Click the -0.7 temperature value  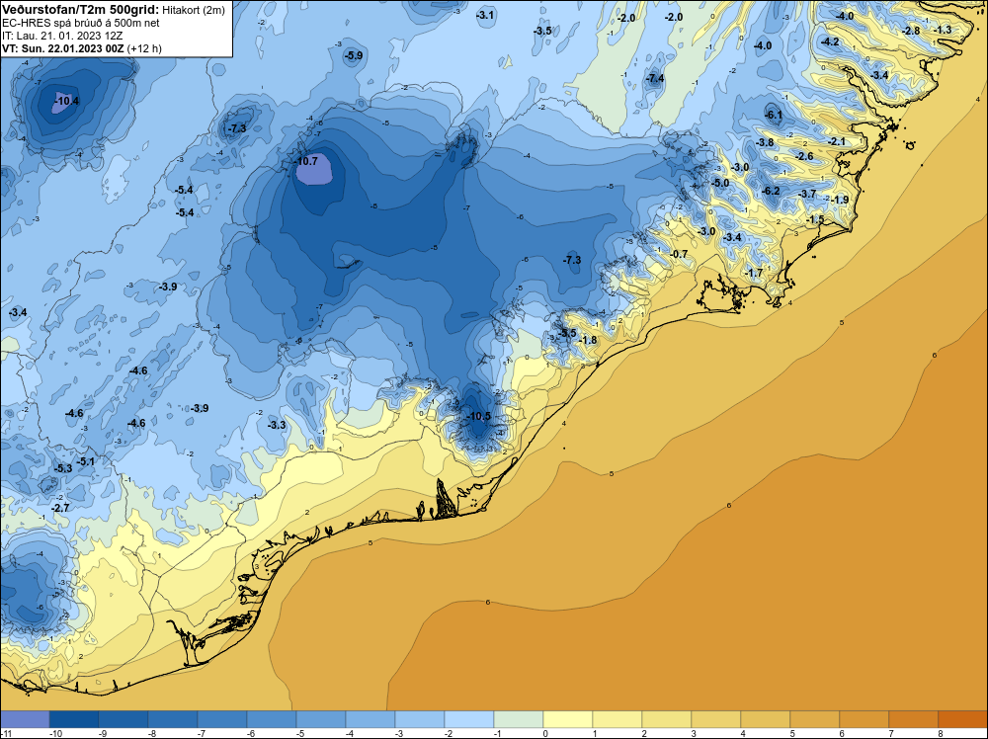click(x=680, y=254)
